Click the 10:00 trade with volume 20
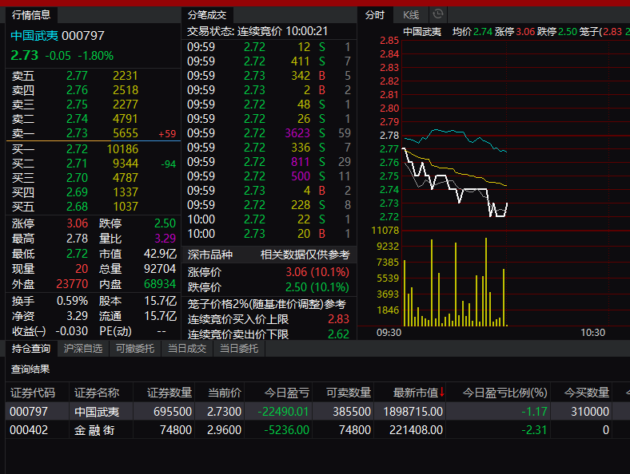 click(269, 234)
